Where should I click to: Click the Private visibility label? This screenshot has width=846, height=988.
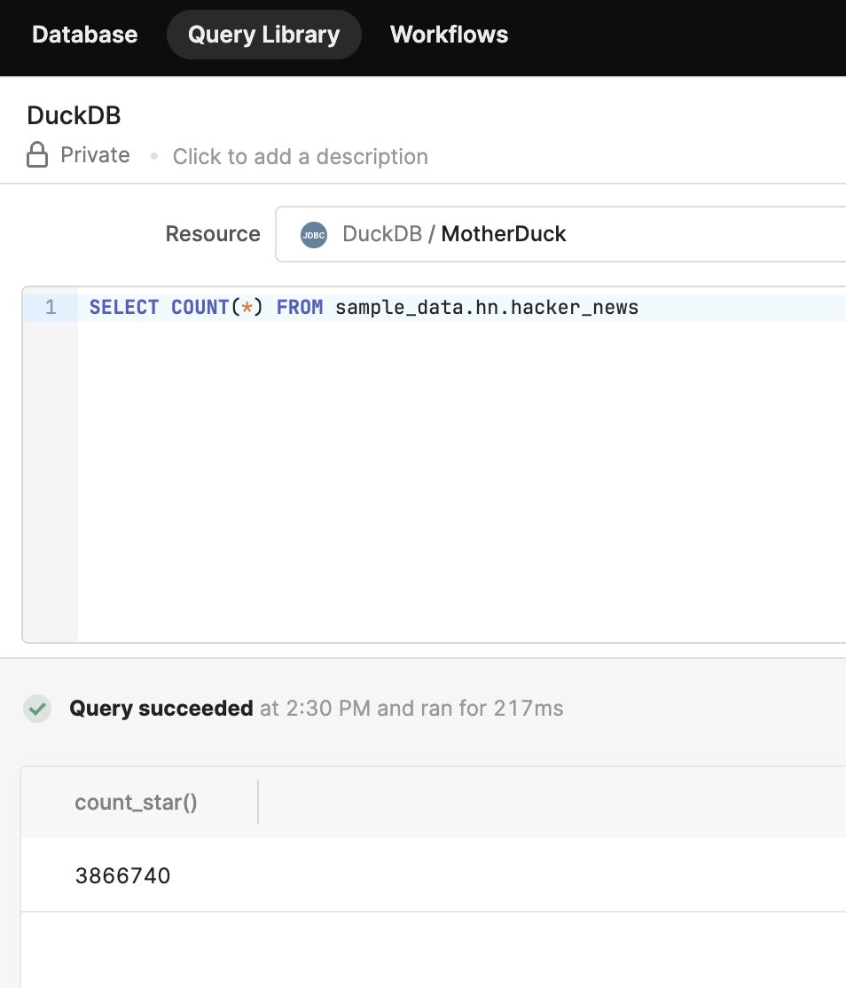95,155
